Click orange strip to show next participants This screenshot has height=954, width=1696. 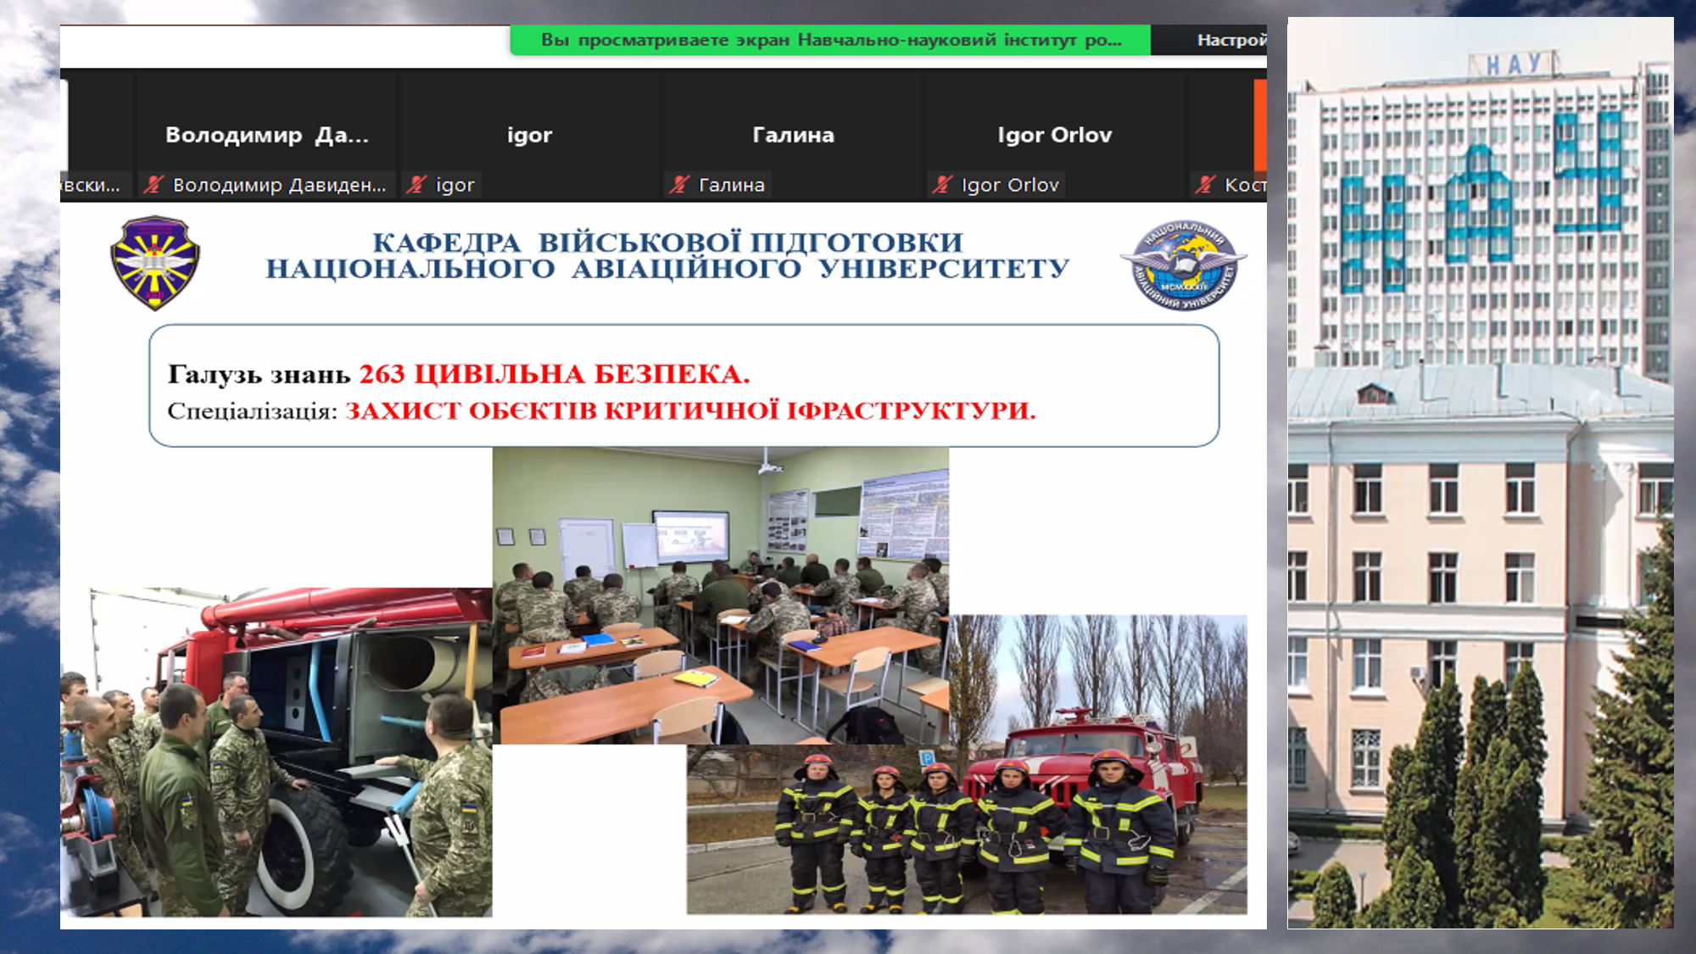click(x=1260, y=125)
